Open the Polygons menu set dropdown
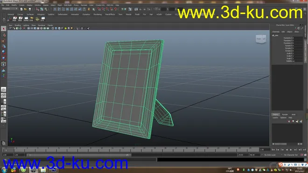Image resolution: width=308 pixels, height=173 pixels. 10,9
